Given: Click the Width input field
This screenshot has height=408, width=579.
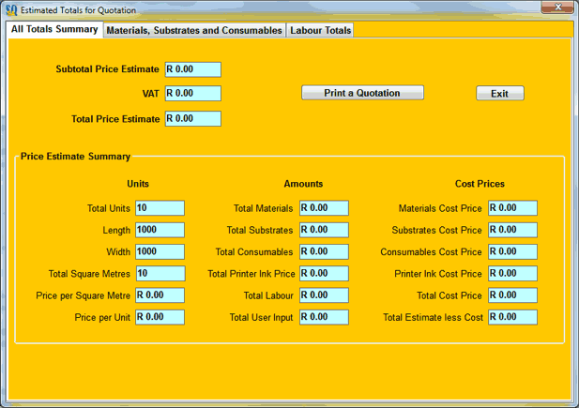Looking at the screenshot, I should pos(160,251).
